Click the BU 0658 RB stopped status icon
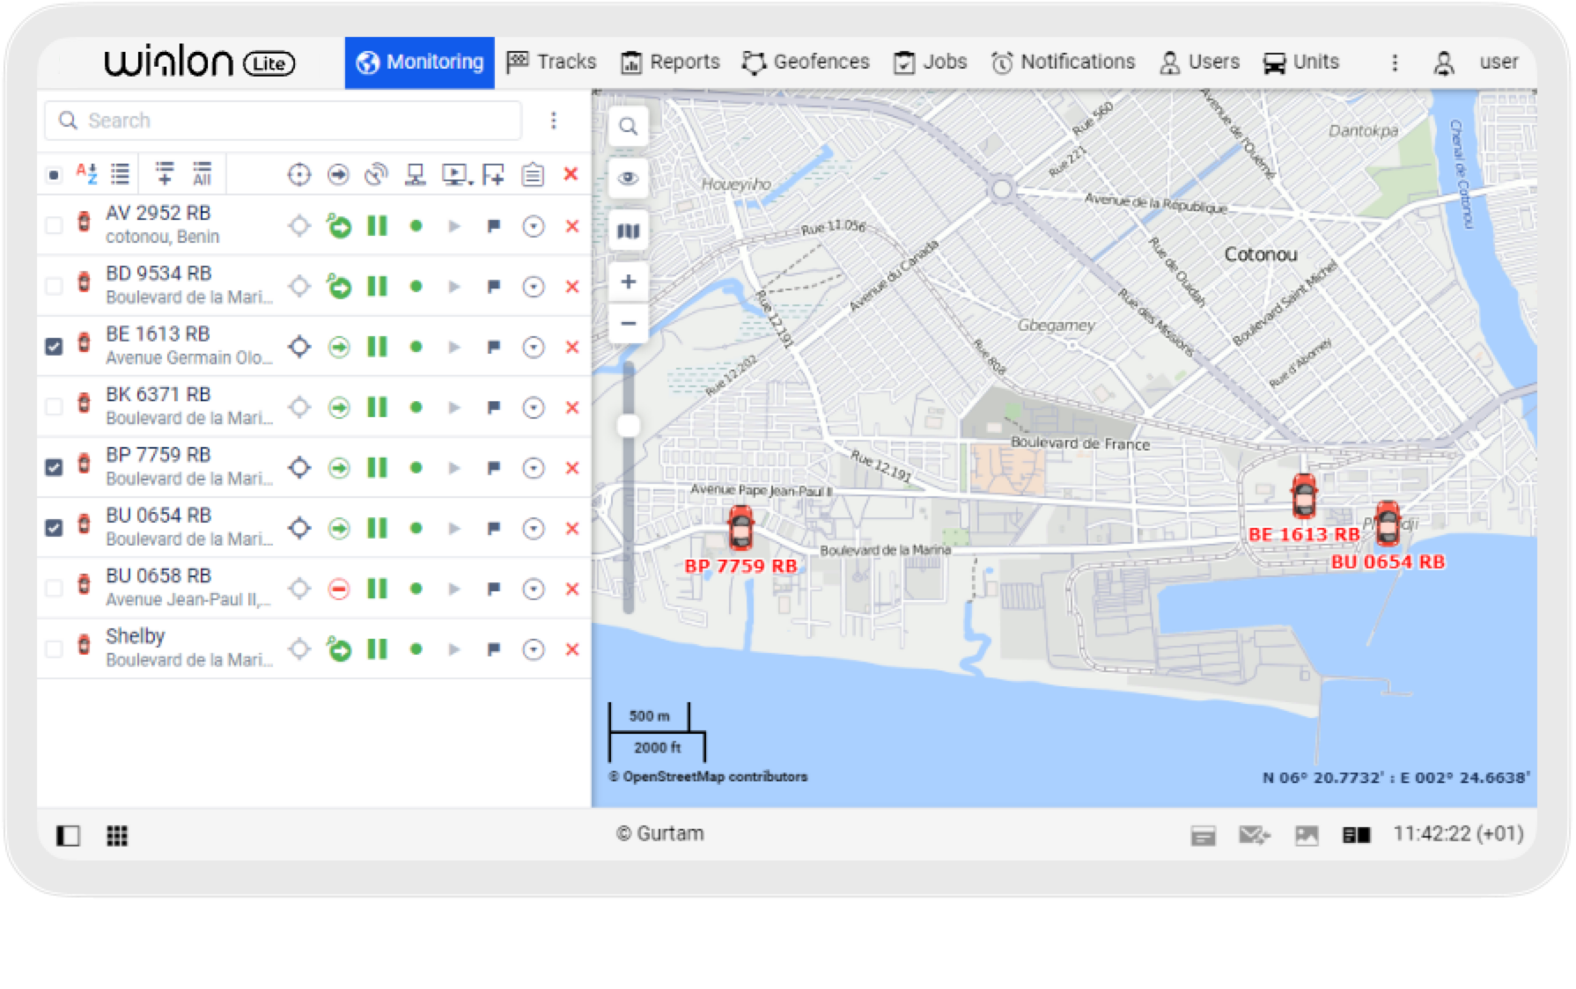Screen dimensions: 1576x989 (339, 589)
